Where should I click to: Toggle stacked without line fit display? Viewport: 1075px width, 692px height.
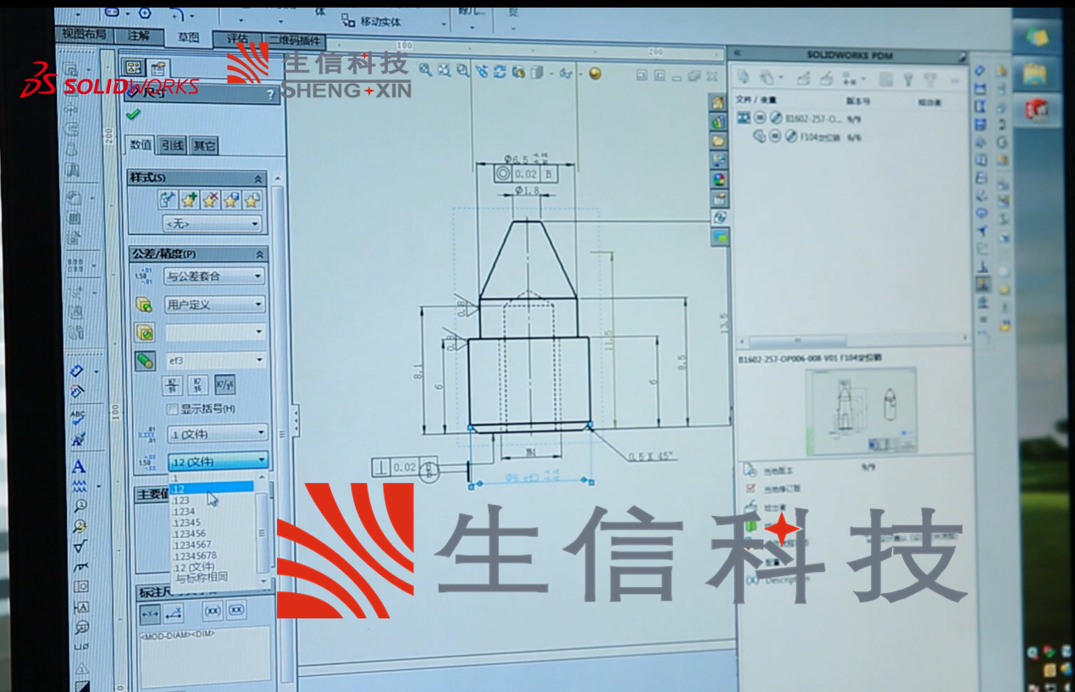pos(199,385)
